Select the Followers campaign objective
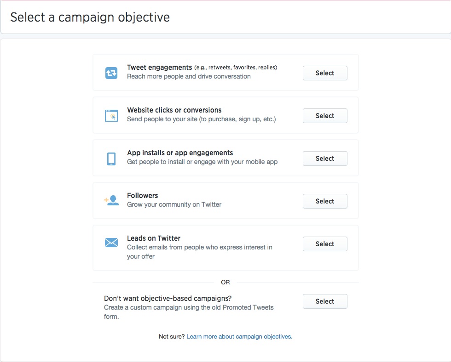 (x=325, y=201)
